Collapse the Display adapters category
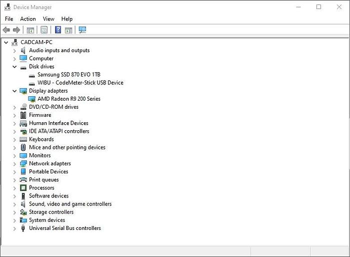350x257 pixels. (15, 91)
